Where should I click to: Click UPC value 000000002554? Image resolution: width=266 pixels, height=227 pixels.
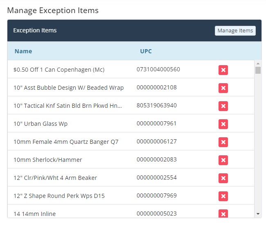(157, 177)
